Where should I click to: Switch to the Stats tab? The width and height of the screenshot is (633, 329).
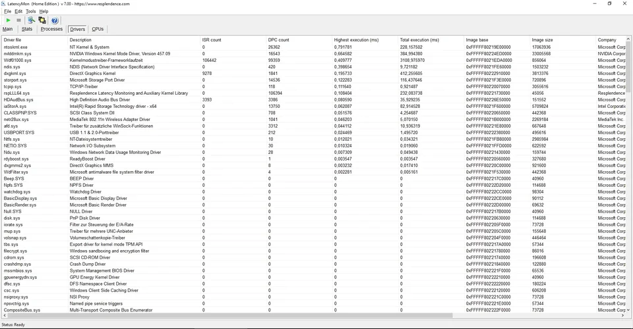point(27,29)
